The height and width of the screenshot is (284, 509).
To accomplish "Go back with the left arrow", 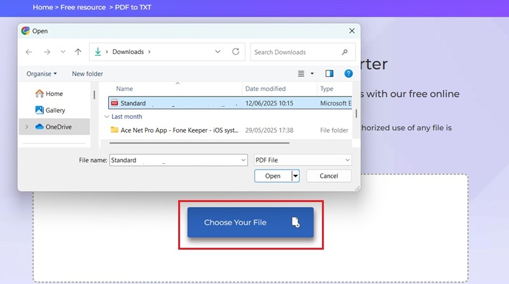I will point(29,52).
